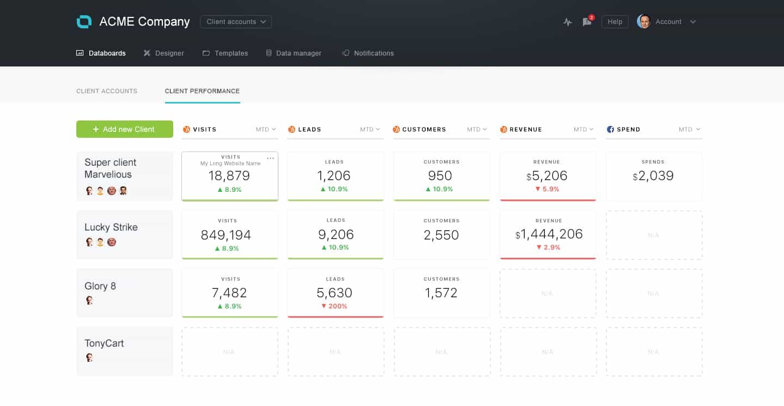Click the Facebook icon beside Spend
Viewport: 784px width, 406px height.
click(611, 130)
